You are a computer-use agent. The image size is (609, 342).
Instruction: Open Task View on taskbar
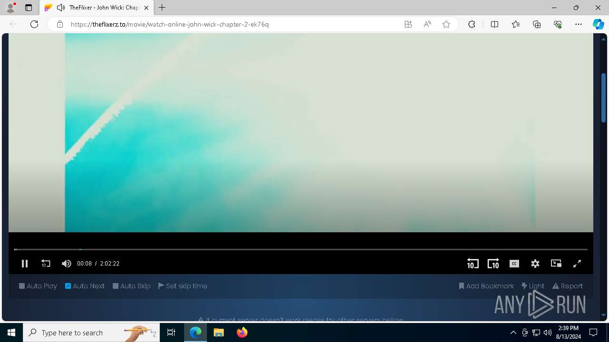click(171, 332)
